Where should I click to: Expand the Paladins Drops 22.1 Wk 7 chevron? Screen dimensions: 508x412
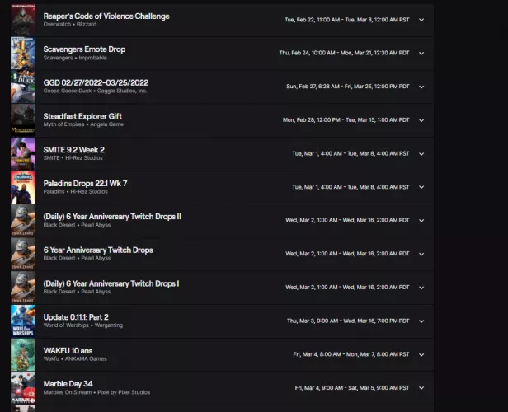coord(421,187)
